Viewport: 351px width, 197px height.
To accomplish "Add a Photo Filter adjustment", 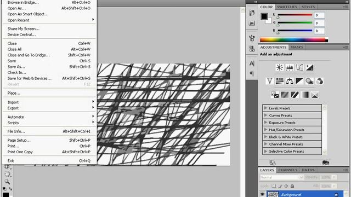I will pyautogui.click(x=309, y=81).
